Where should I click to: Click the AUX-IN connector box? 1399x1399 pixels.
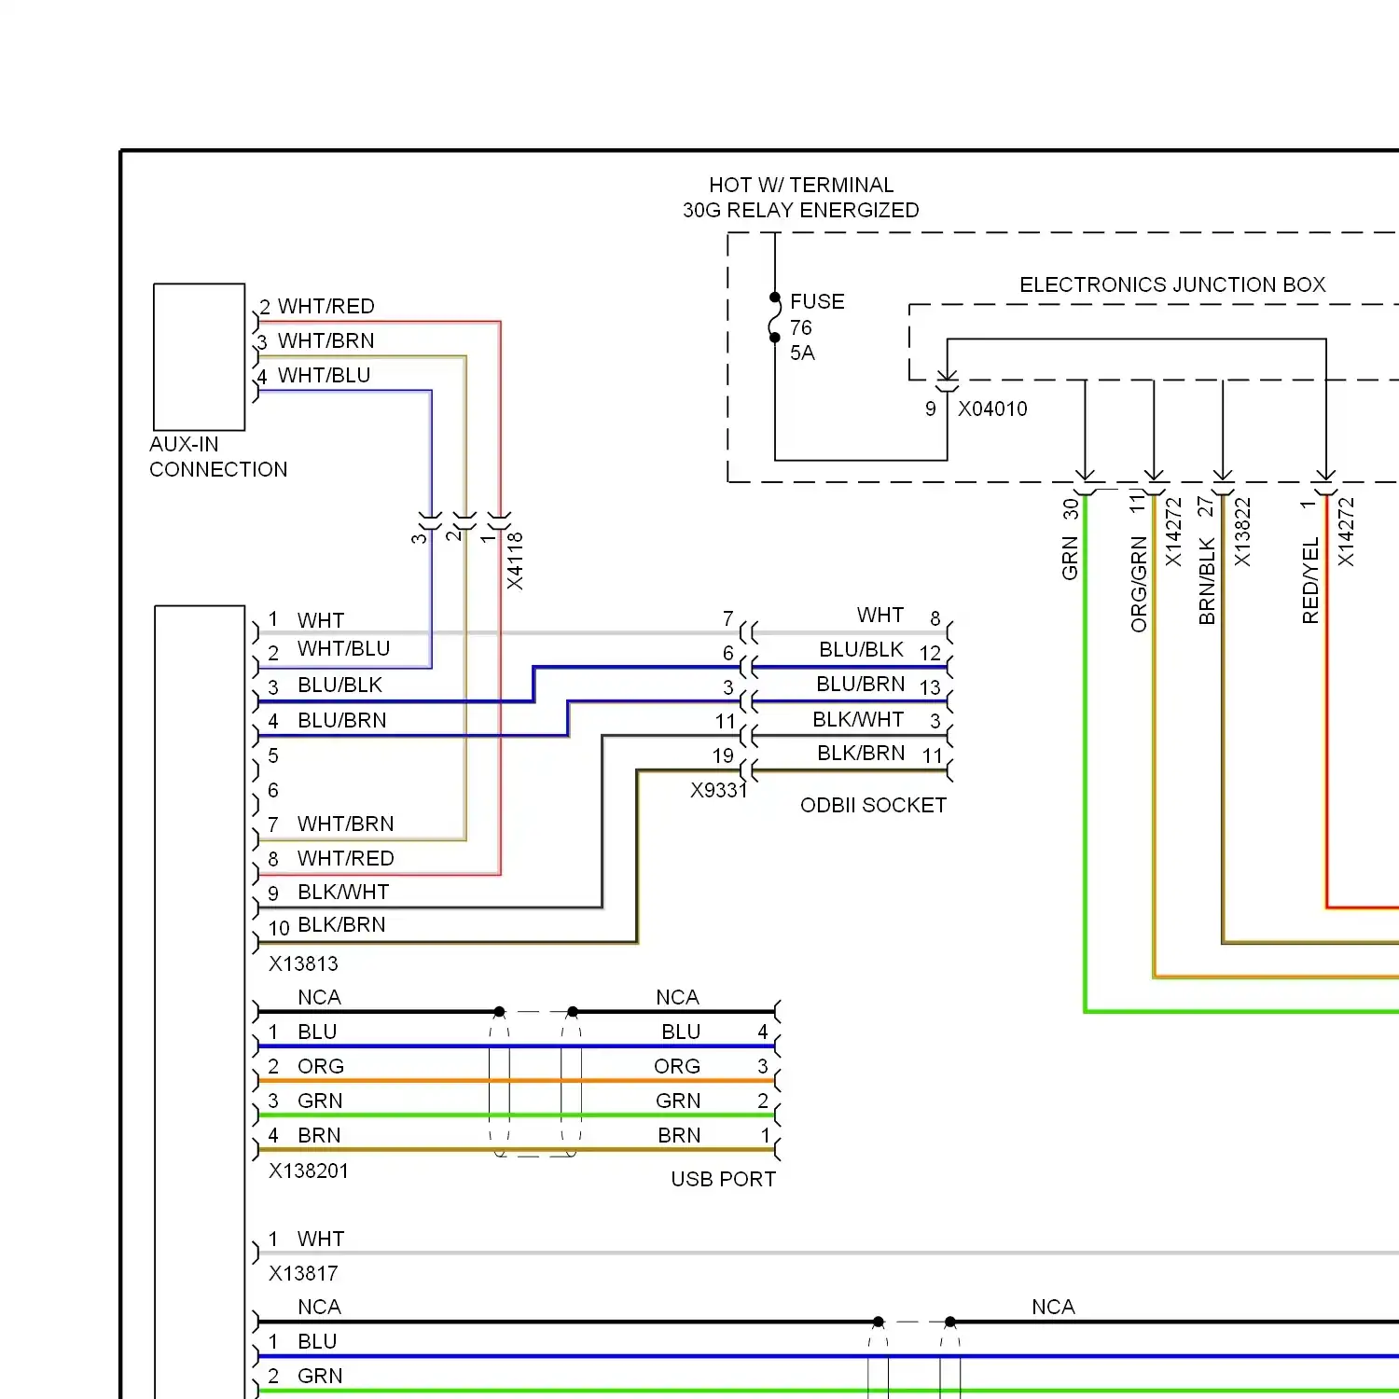(200, 357)
